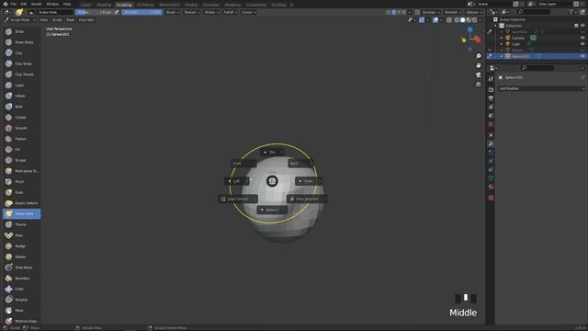Select the Clay brush
The height and width of the screenshot is (331, 588).
[21, 53]
